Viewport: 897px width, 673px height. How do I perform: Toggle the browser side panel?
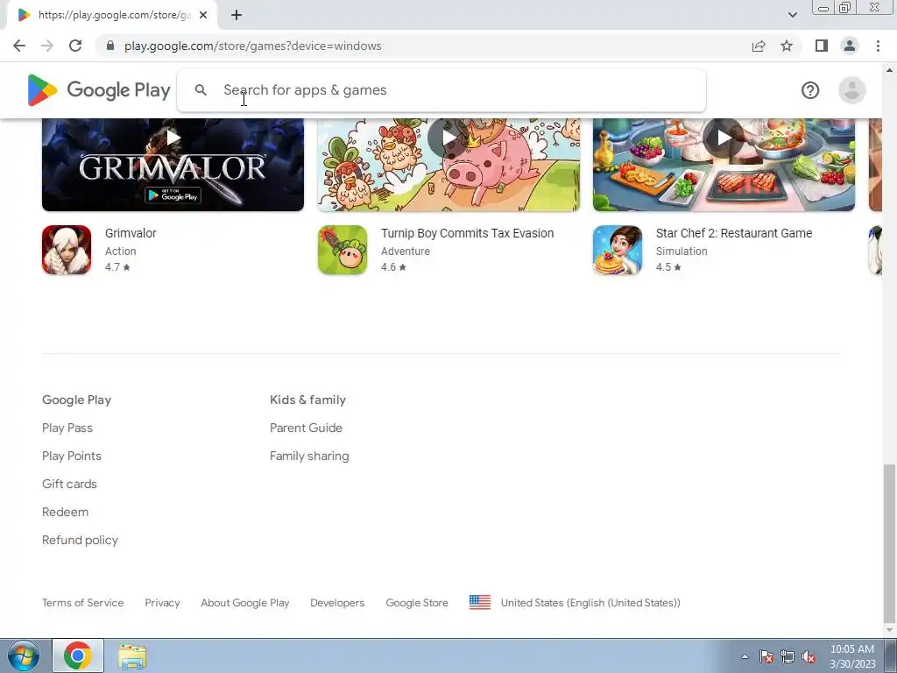[x=822, y=46]
